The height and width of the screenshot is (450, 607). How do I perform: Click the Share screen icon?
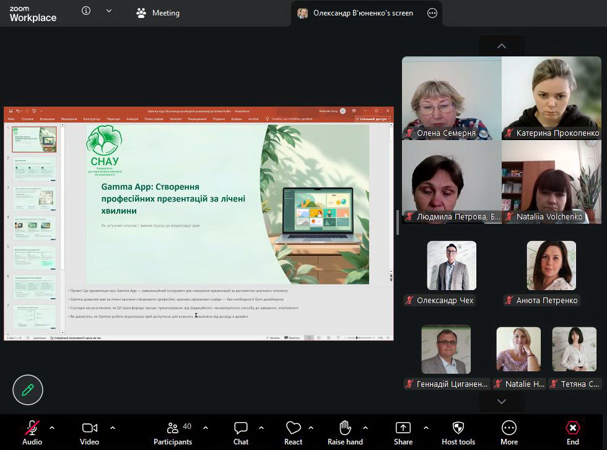coord(403,428)
